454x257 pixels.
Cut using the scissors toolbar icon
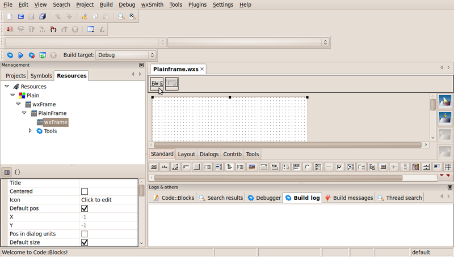point(84,16)
